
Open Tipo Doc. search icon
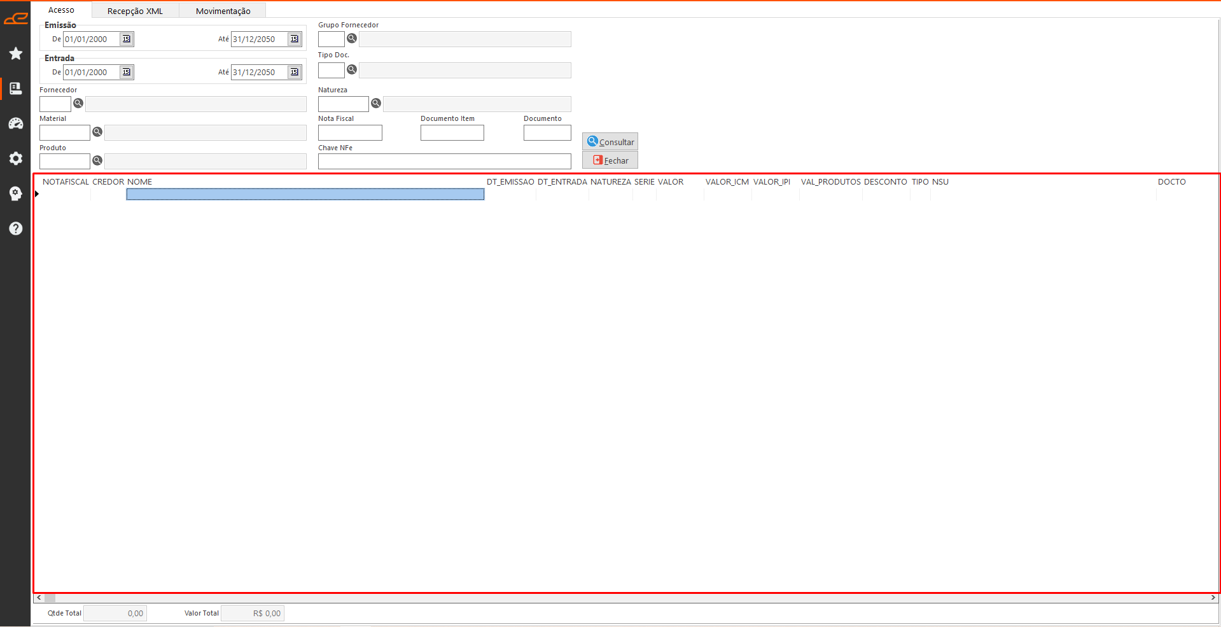(352, 70)
